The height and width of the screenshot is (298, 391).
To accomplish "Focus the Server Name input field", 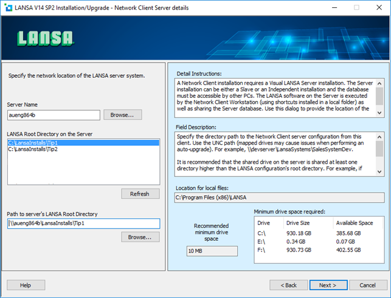I will click(x=54, y=115).
